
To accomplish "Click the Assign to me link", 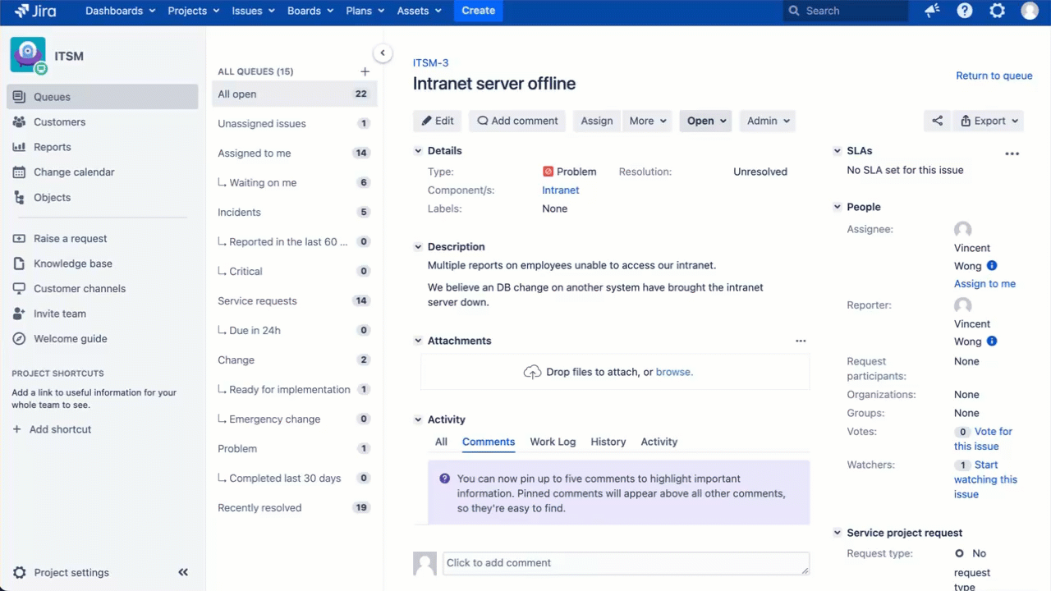I will point(984,284).
